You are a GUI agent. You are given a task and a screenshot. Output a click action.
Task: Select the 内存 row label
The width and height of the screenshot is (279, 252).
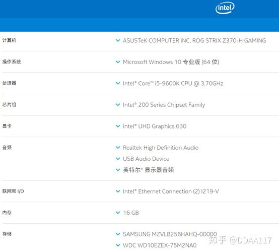(7, 213)
